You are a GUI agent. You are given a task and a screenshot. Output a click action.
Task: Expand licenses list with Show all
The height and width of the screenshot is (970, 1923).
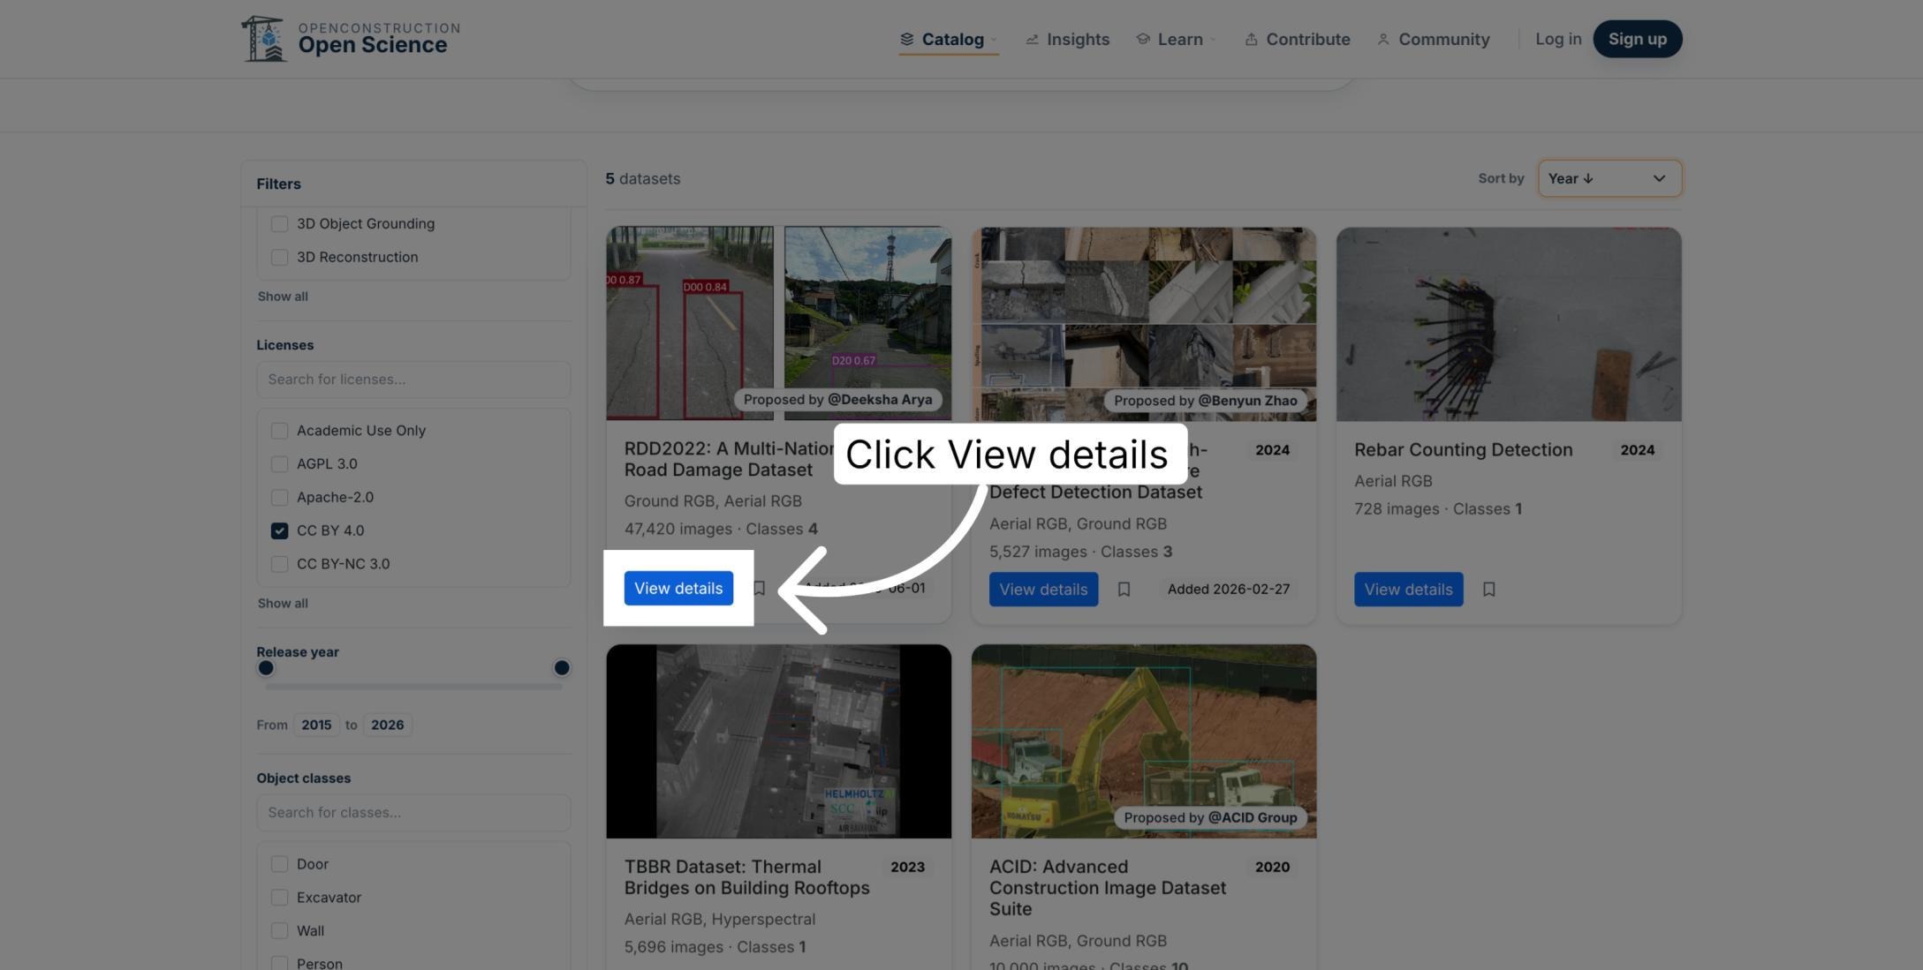pyautogui.click(x=283, y=604)
